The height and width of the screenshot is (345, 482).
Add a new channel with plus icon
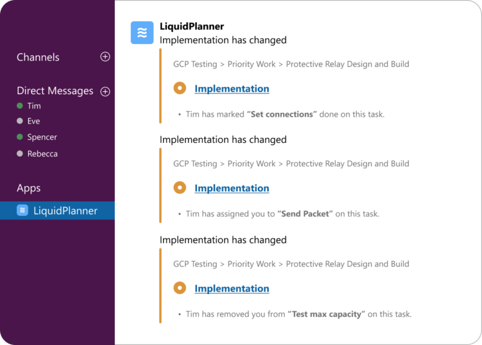(105, 57)
